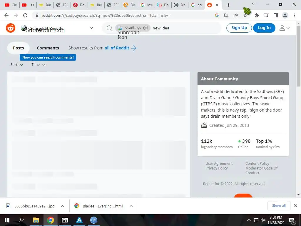Remove the r/sadboys search filter
Screen dimensions: 301x226
[146, 28]
